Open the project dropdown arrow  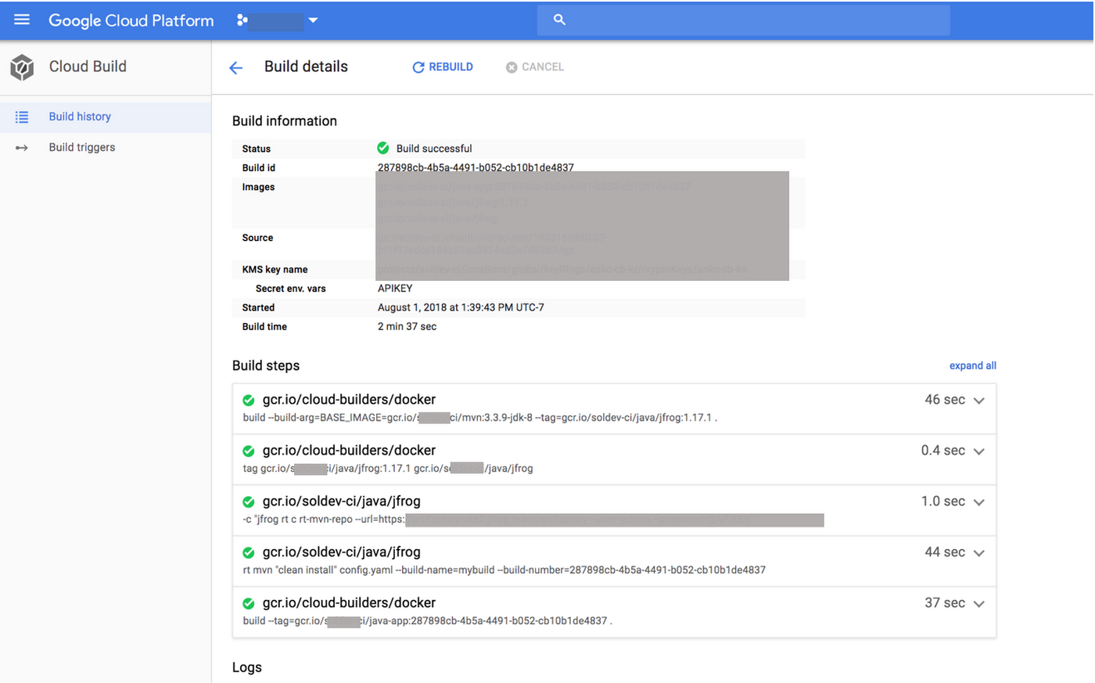click(313, 20)
